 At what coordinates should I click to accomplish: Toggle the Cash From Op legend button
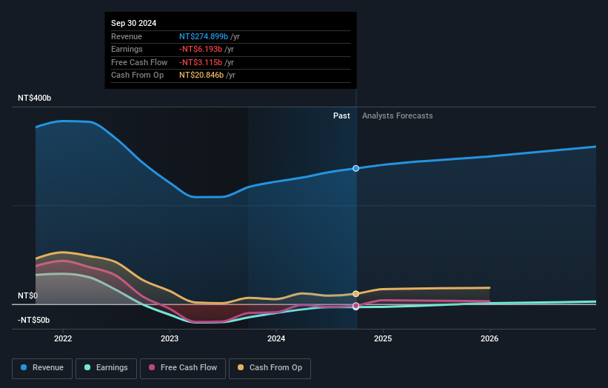point(270,368)
